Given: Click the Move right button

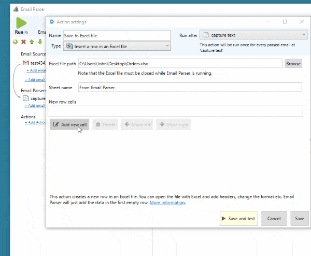Looking at the screenshot, I should tap(174, 124).
